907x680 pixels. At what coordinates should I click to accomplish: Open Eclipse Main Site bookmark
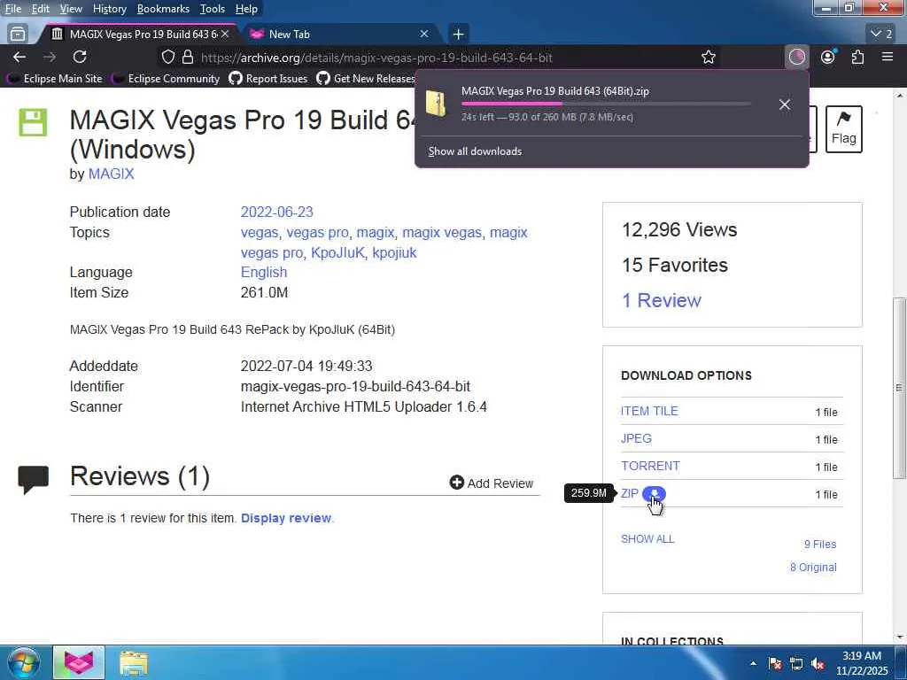54,79
